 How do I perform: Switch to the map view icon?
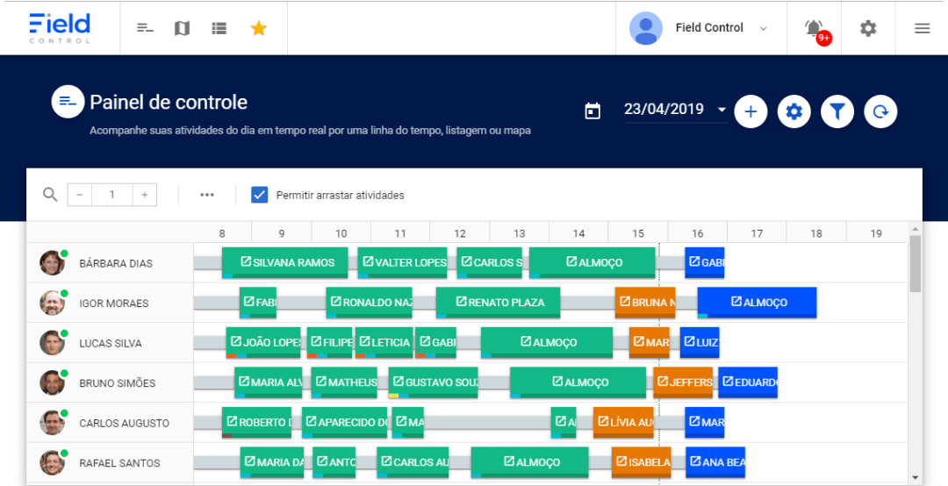182,28
